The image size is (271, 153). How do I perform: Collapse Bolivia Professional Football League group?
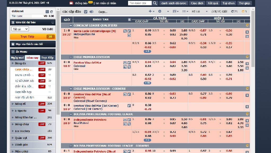(x=71, y=114)
